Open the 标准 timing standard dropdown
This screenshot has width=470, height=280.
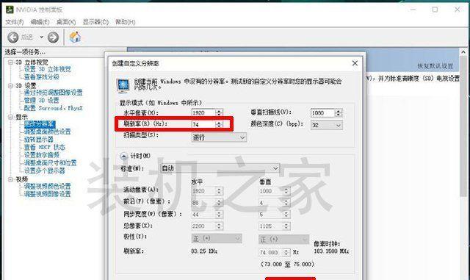click(220, 168)
